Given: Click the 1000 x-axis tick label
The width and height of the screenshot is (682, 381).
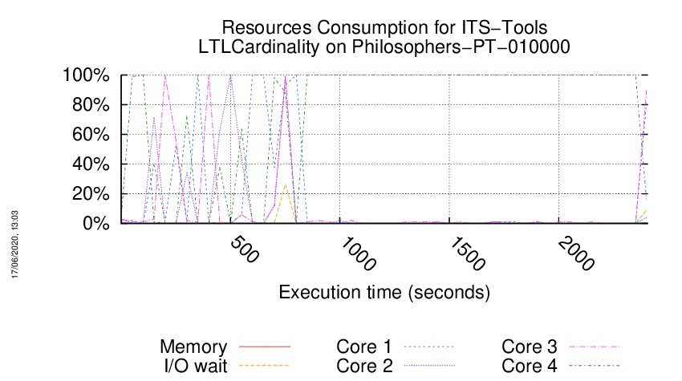Looking at the screenshot, I should (x=358, y=253).
